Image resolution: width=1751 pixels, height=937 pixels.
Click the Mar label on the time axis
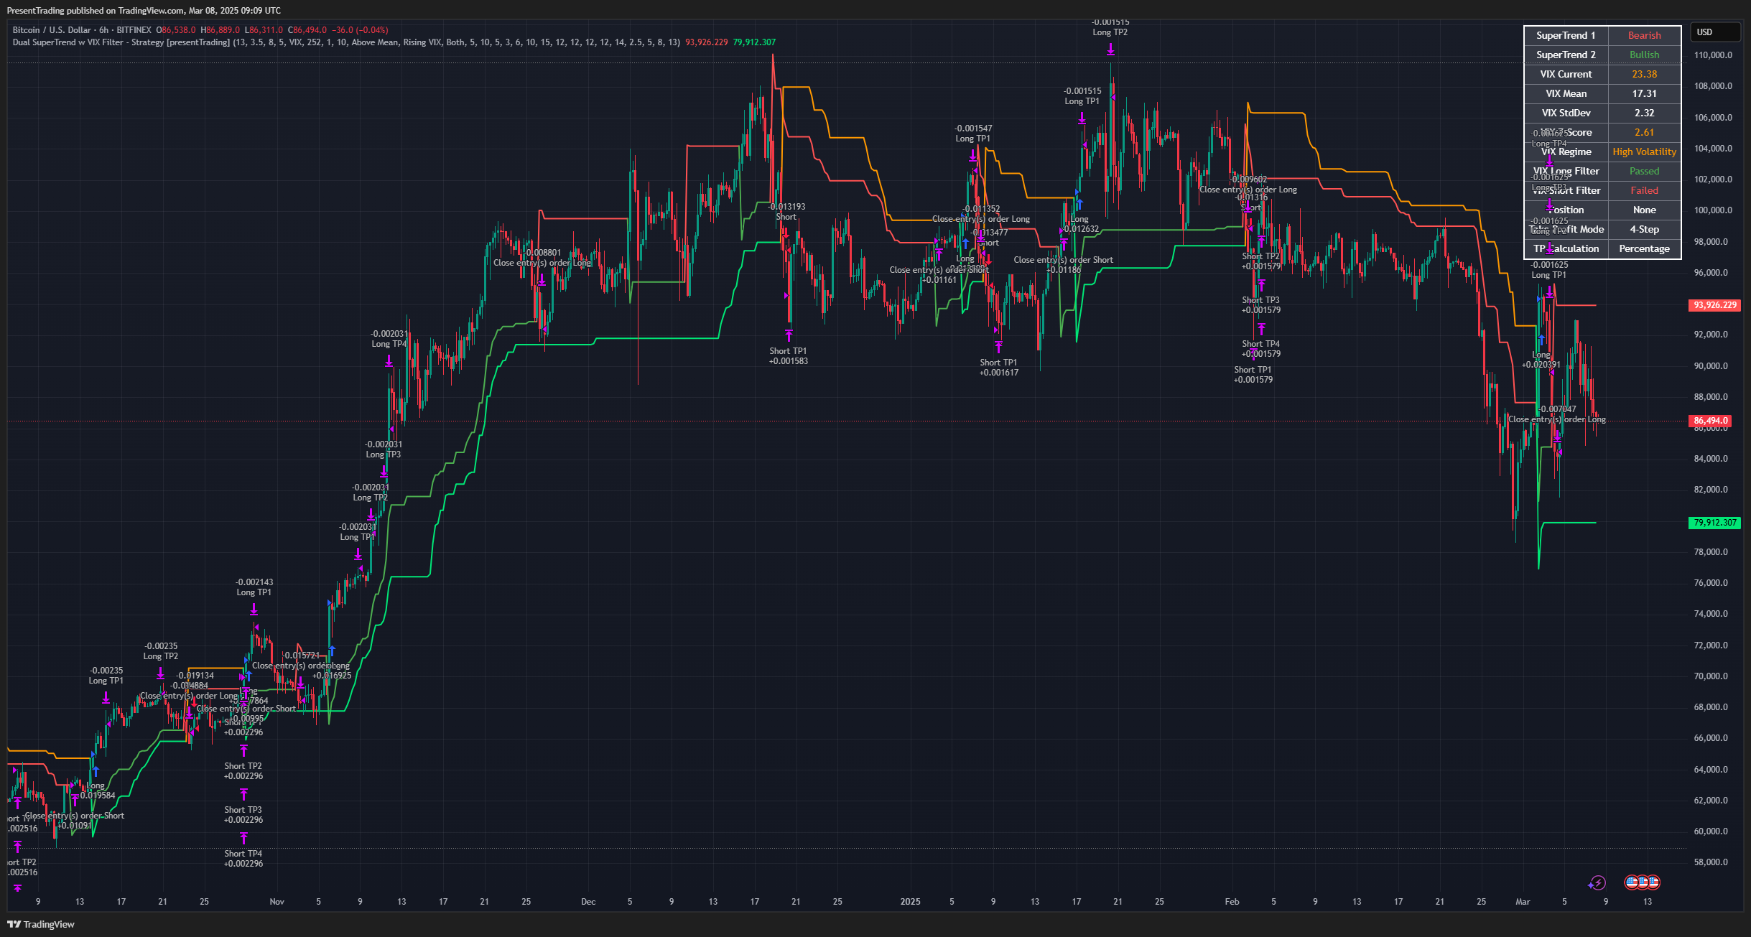[1523, 902]
